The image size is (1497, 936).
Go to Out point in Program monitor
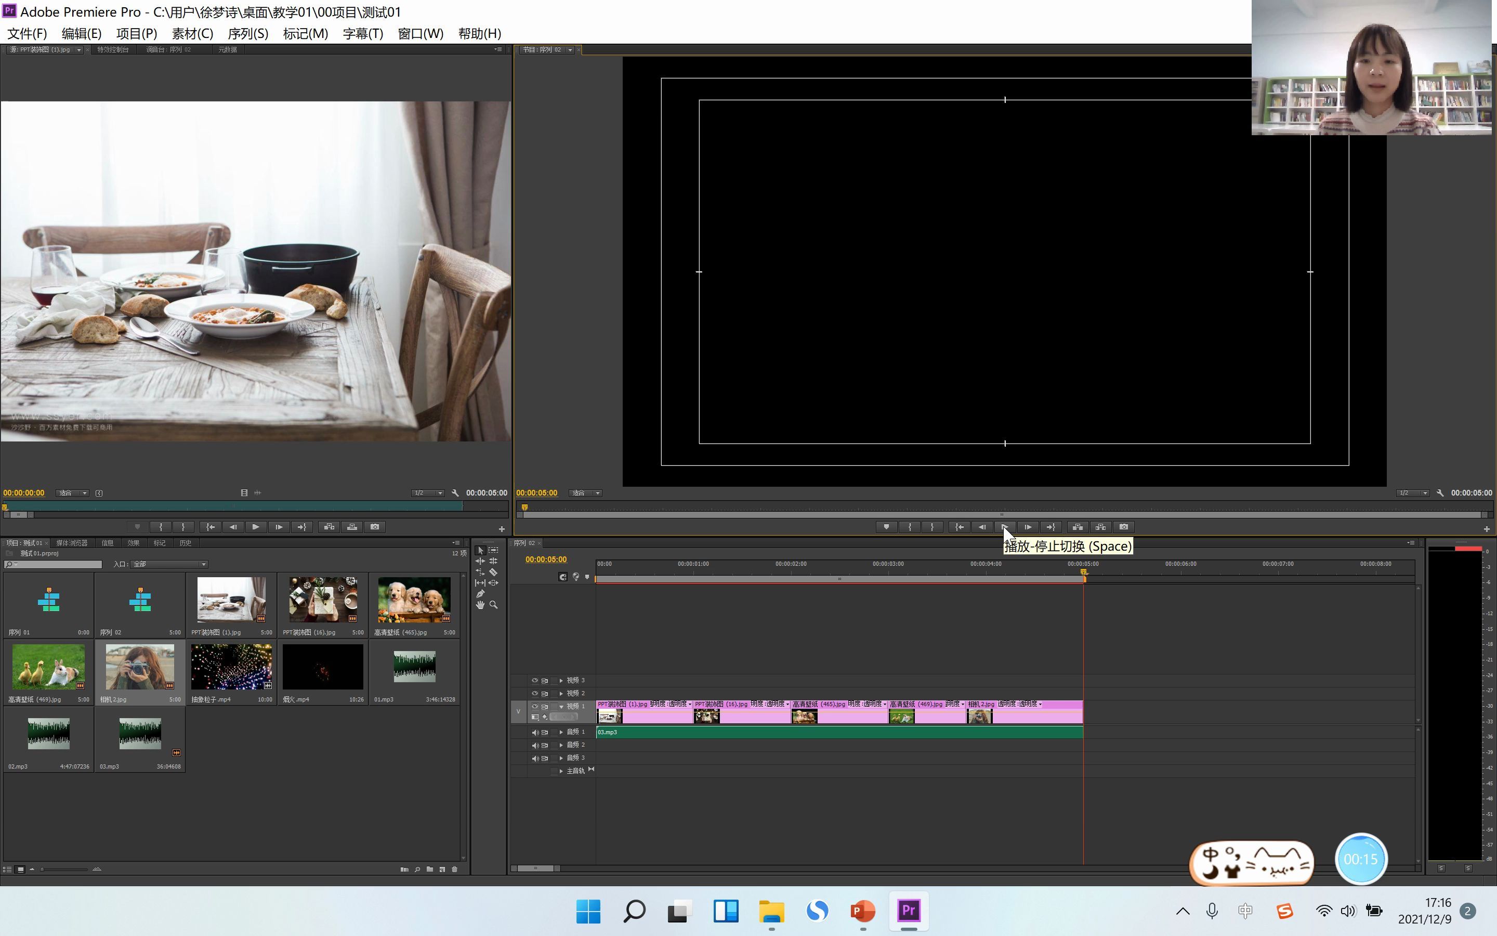click(1051, 527)
